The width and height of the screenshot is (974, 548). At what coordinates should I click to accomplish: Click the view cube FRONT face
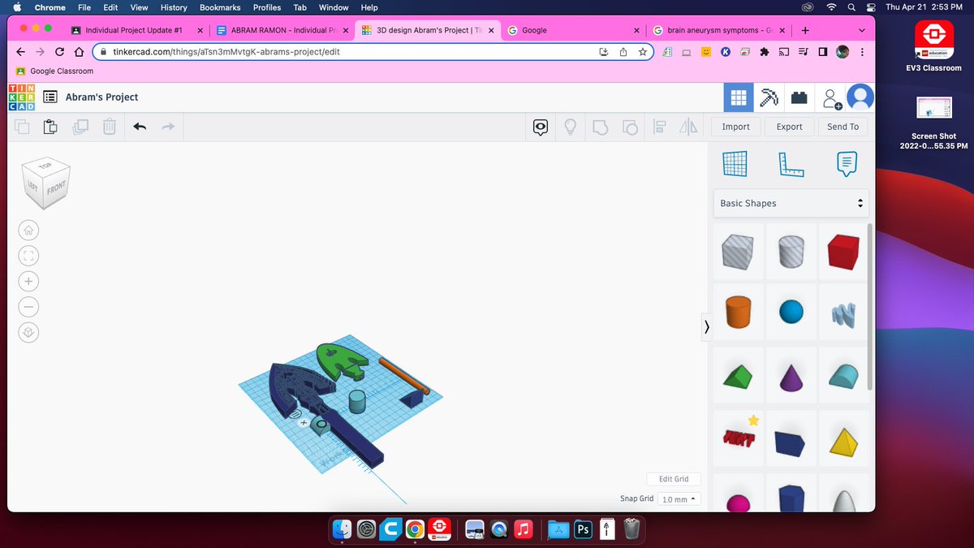55,189
